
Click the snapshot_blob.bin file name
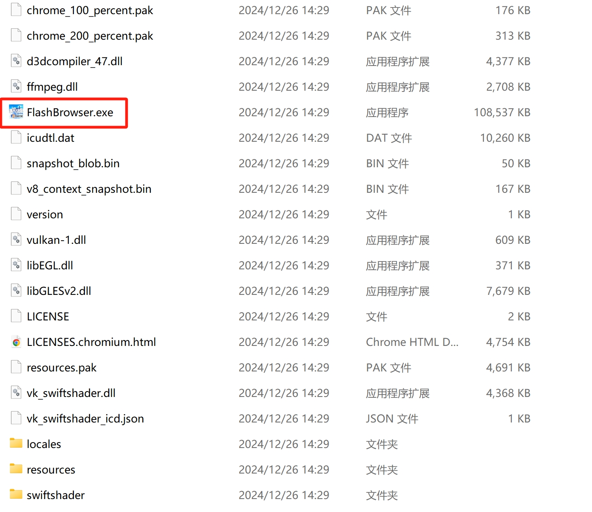coord(73,163)
